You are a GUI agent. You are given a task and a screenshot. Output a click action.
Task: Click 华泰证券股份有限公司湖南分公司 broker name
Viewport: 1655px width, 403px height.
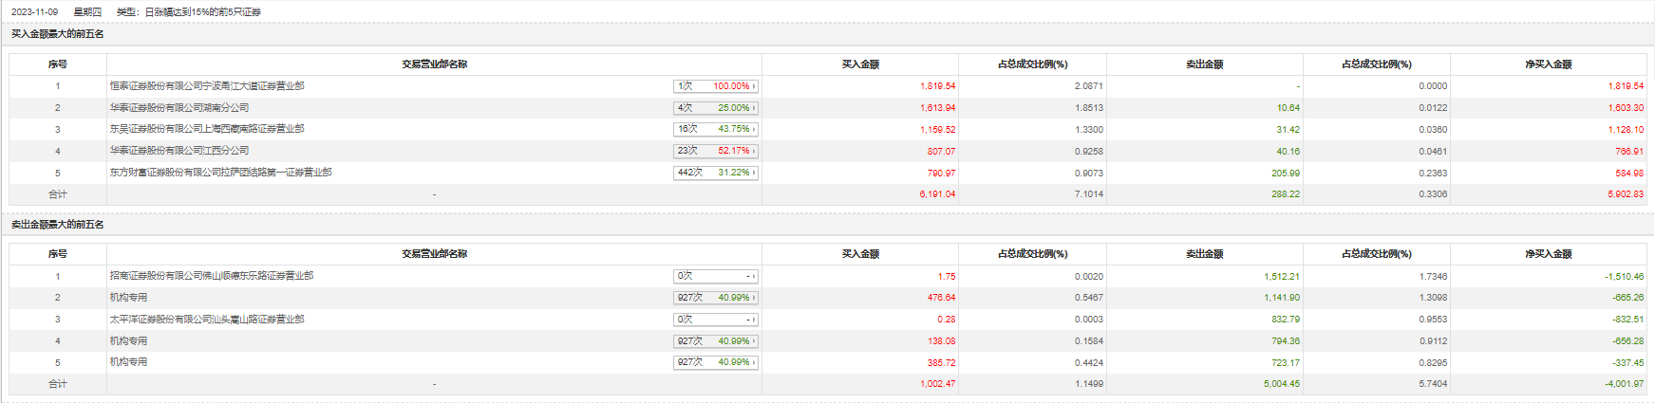[179, 108]
